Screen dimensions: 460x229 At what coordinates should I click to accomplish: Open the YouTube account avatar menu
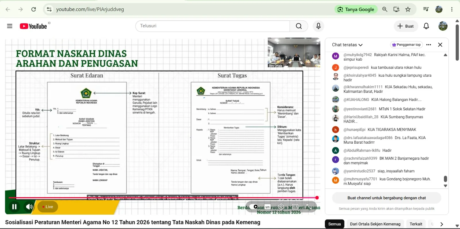tap(443, 26)
